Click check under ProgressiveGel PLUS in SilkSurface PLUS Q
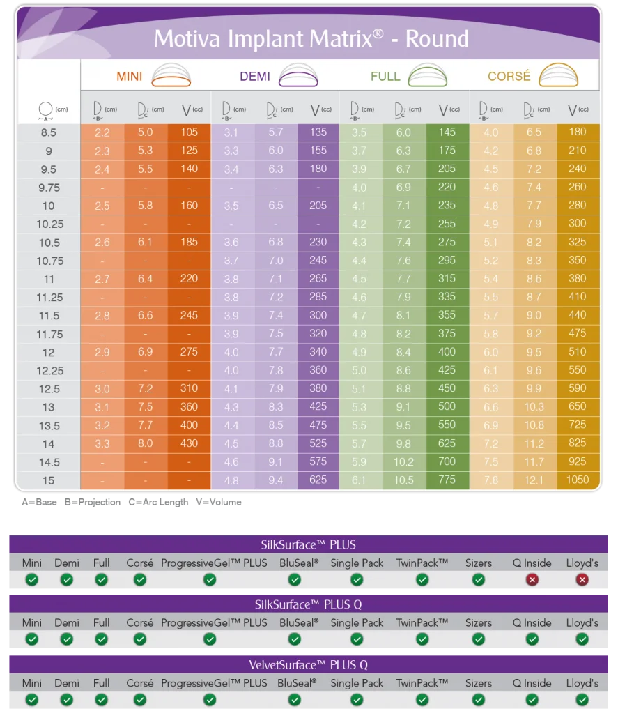The height and width of the screenshot is (718, 618). (x=210, y=639)
